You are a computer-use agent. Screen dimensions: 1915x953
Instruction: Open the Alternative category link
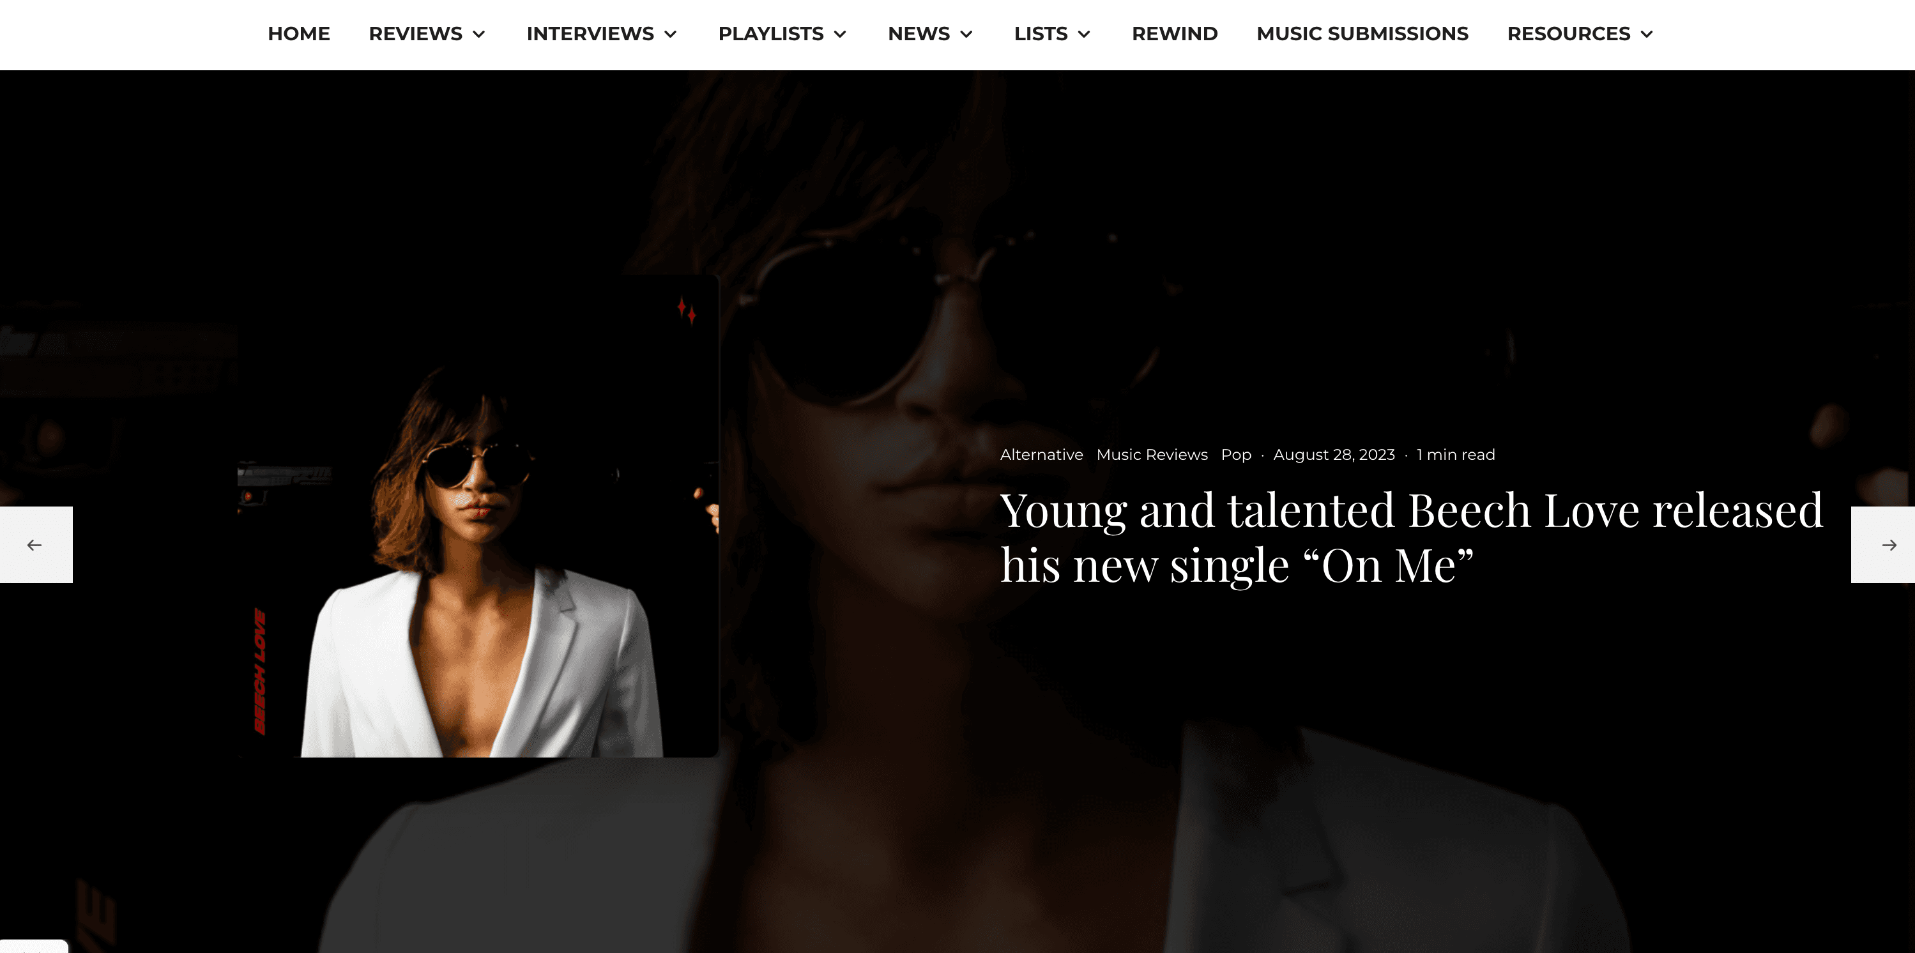(1042, 454)
